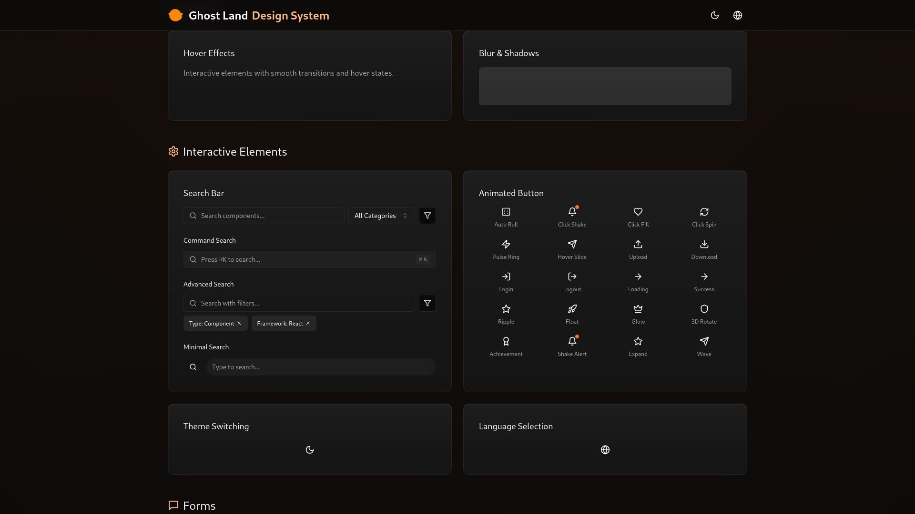Open language selector globe in header

click(737, 15)
